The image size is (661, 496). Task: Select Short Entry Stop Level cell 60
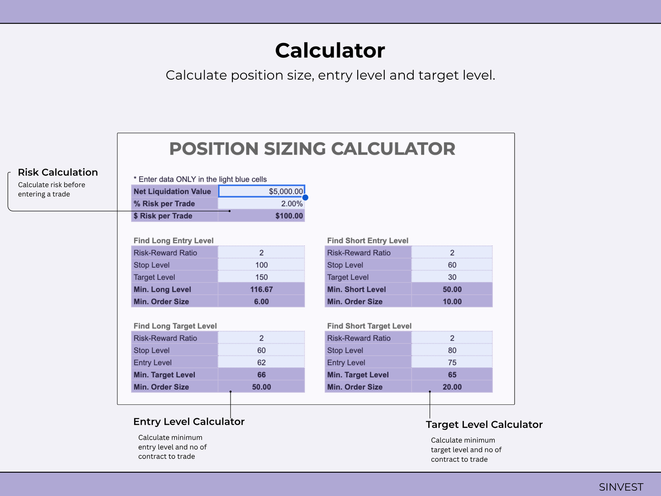tap(452, 265)
